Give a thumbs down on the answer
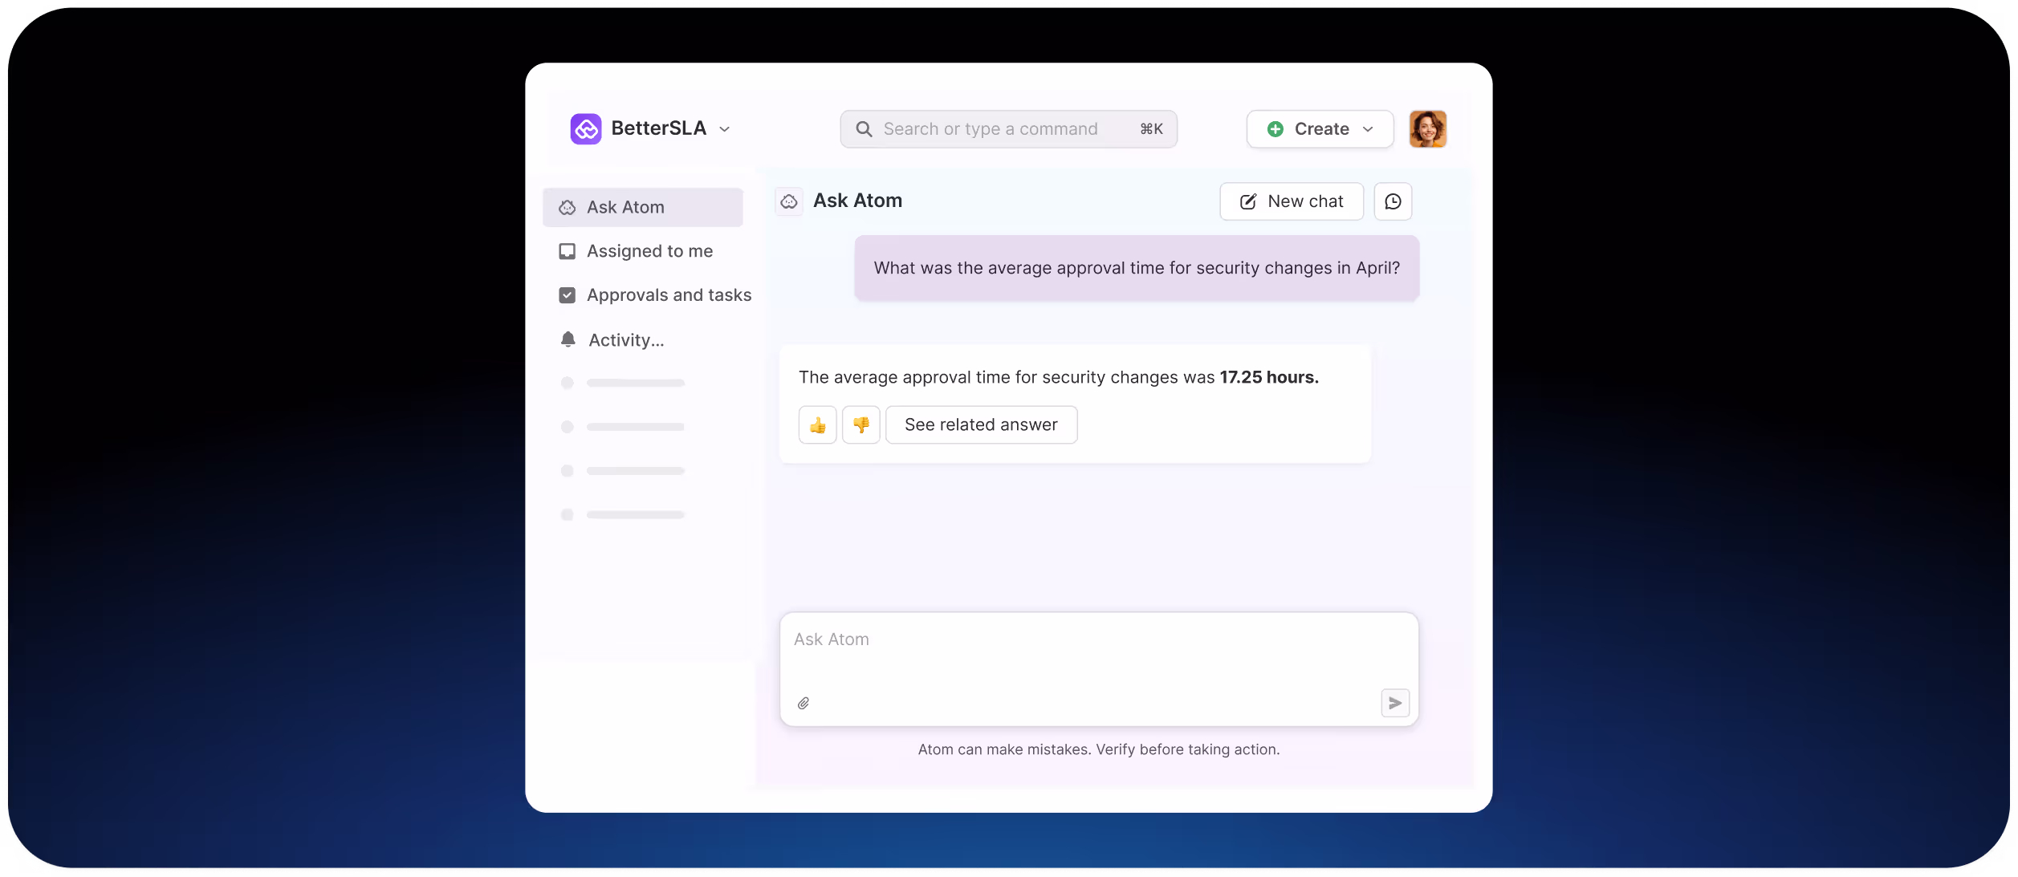Viewport: 2018px width, 877px height. click(x=860, y=424)
